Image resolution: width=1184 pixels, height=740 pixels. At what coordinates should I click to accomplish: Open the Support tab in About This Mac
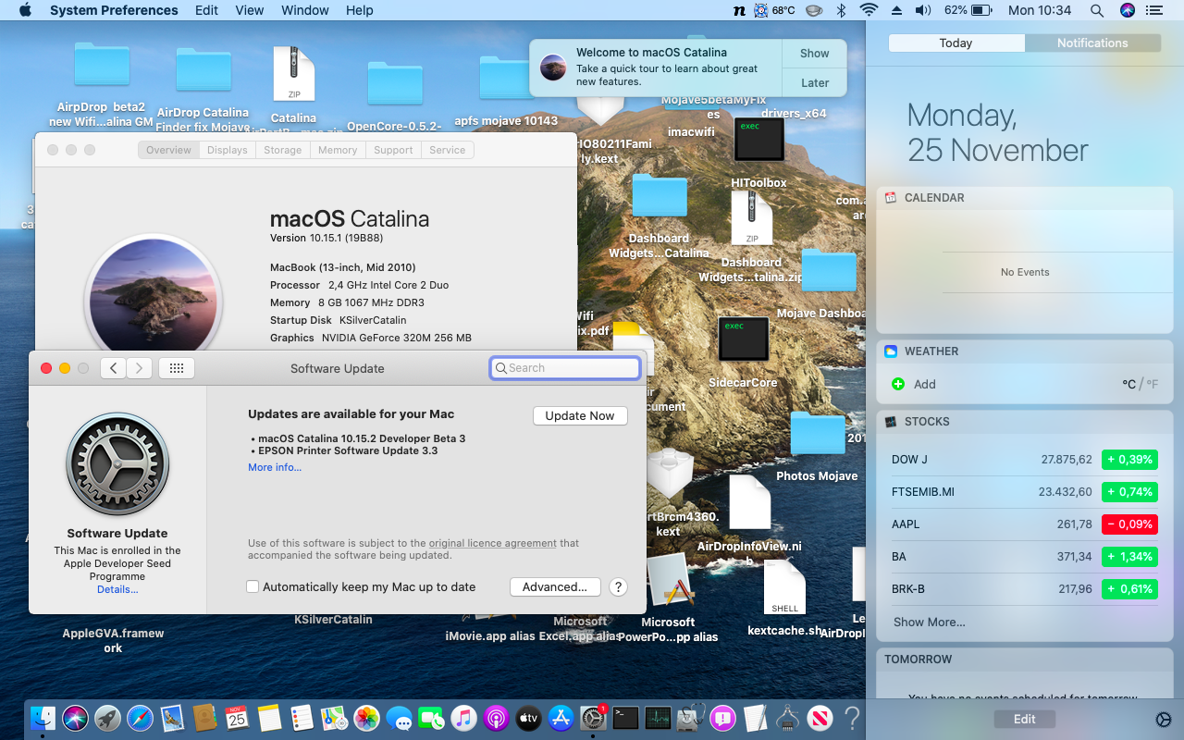393,150
